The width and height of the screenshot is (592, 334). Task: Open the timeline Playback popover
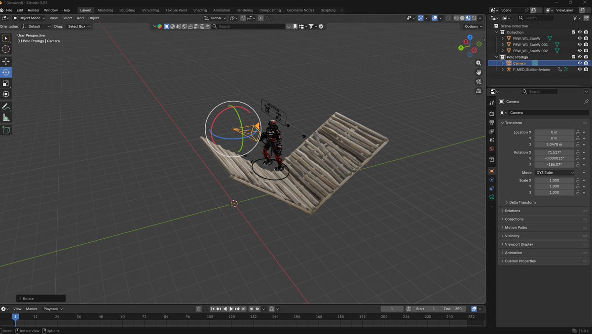tap(52, 309)
